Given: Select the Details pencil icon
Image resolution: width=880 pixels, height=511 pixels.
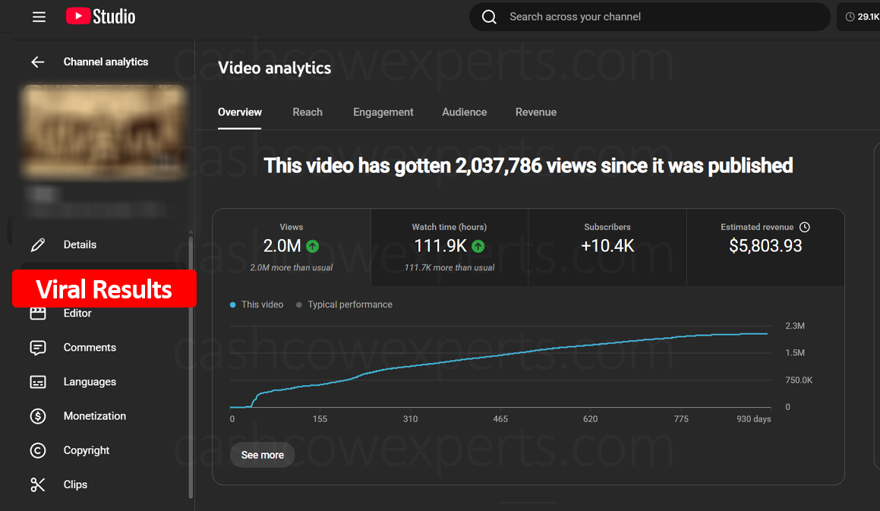Looking at the screenshot, I should tap(38, 244).
